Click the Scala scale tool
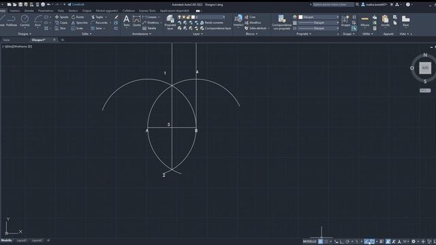The width and height of the screenshot is (436, 245). click(x=77, y=28)
